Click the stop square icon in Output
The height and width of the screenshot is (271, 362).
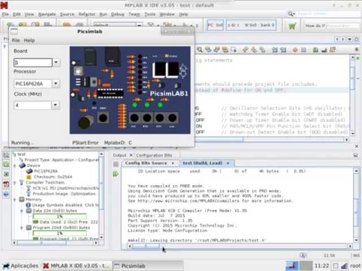[116, 164]
